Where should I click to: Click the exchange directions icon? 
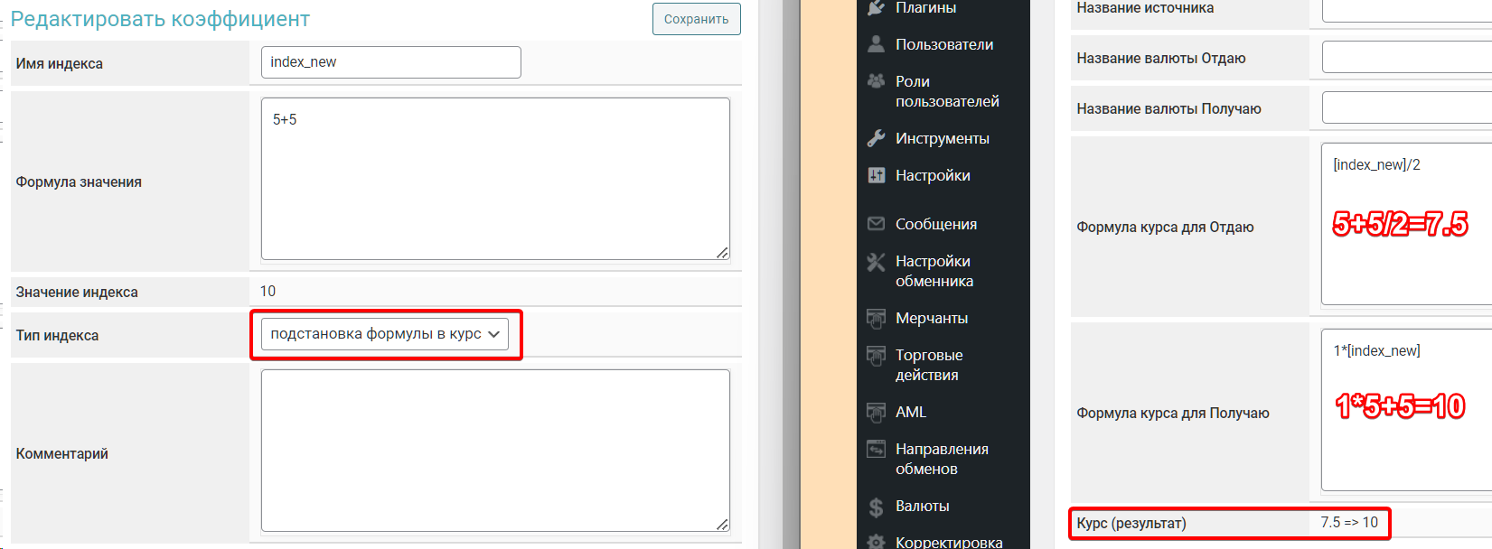click(x=876, y=449)
